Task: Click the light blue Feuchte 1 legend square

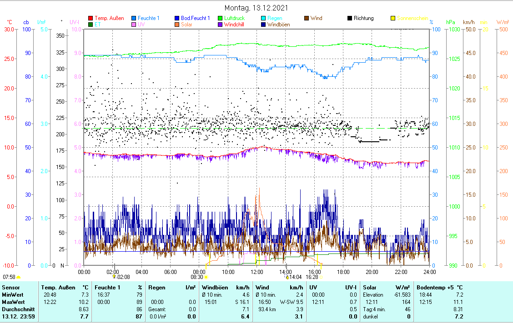Action: (x=134, y=18)
